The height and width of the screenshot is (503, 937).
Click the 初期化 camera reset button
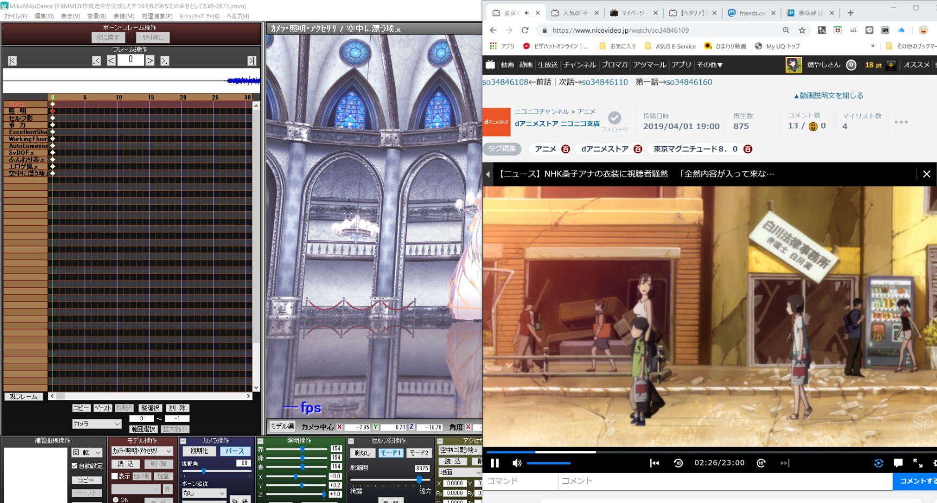pos(199,451)
